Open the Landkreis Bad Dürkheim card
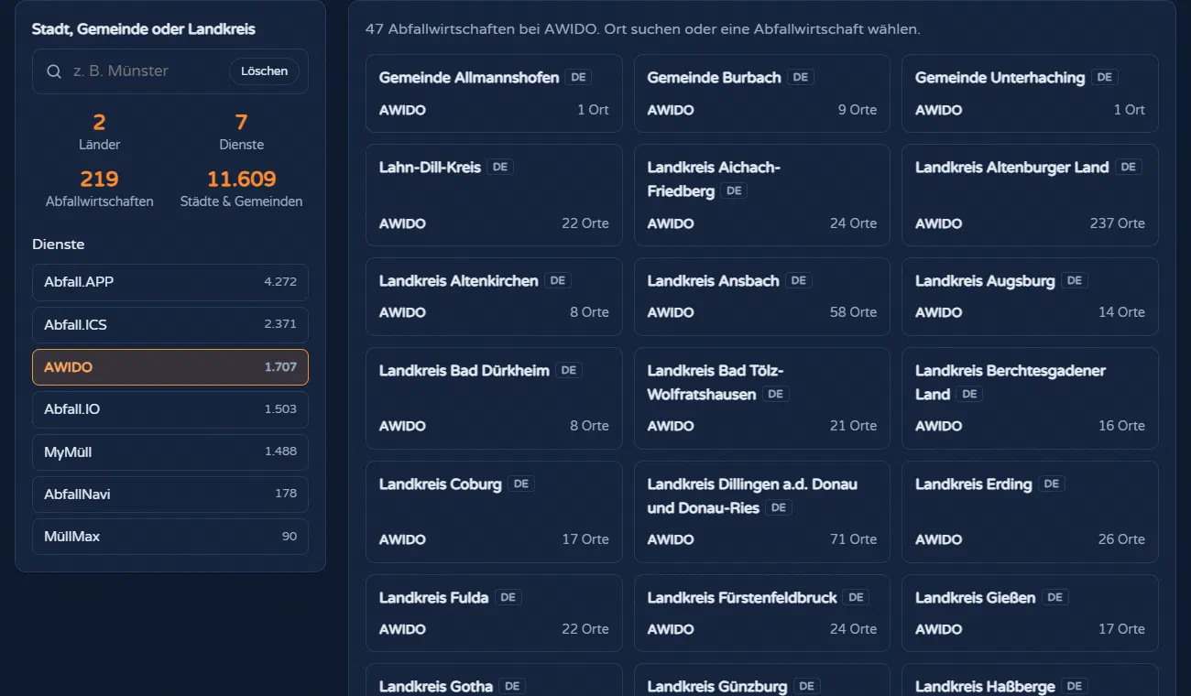Image resolution: width=1191 pixels, height=696 pixels. (x=494, y=398)
